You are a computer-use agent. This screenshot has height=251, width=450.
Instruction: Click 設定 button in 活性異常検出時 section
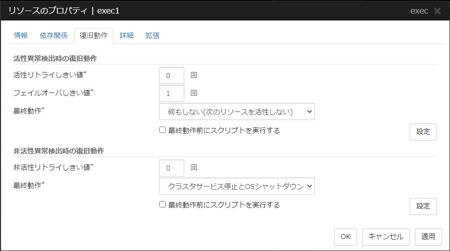click(423, 132)
